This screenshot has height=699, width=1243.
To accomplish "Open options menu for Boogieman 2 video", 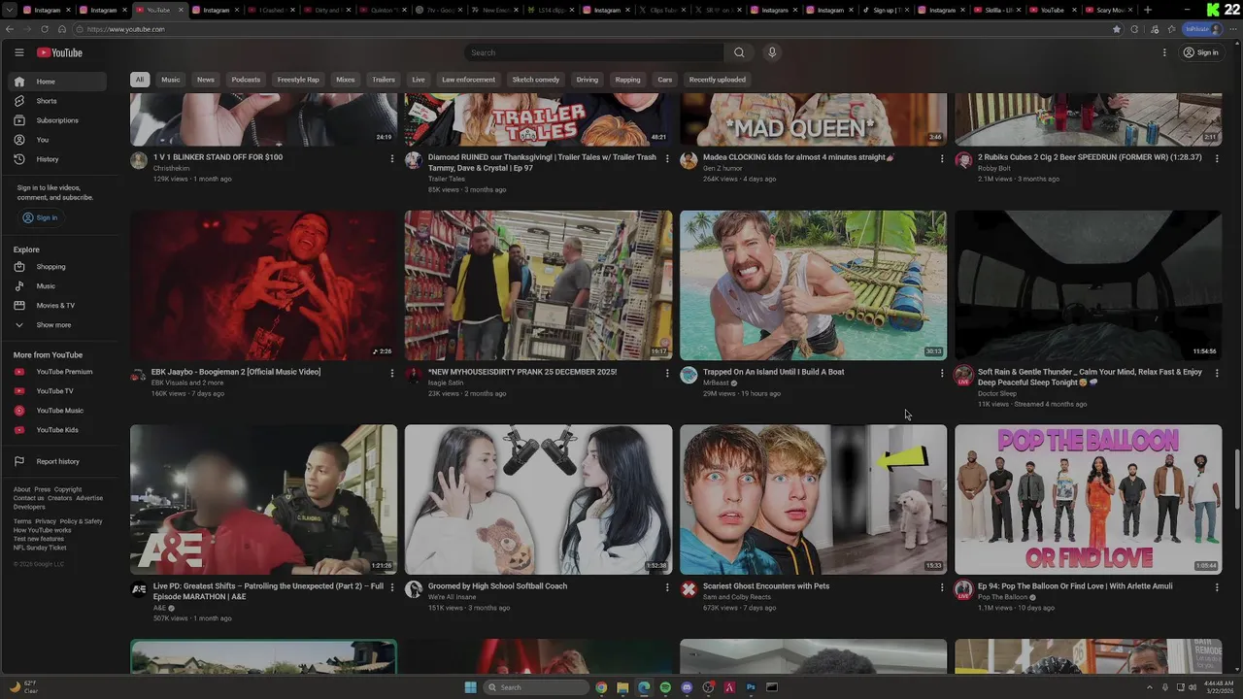I will [392, 373].
